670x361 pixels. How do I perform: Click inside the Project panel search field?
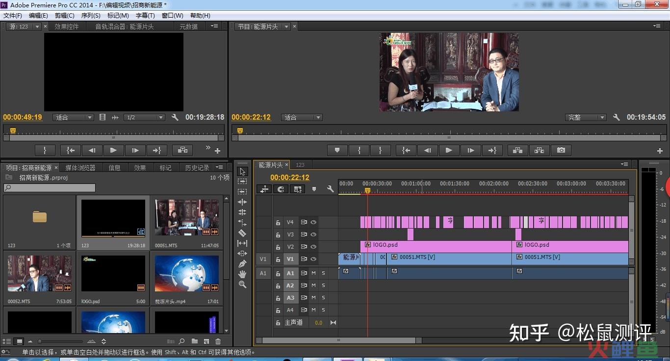tap(50, 188)
